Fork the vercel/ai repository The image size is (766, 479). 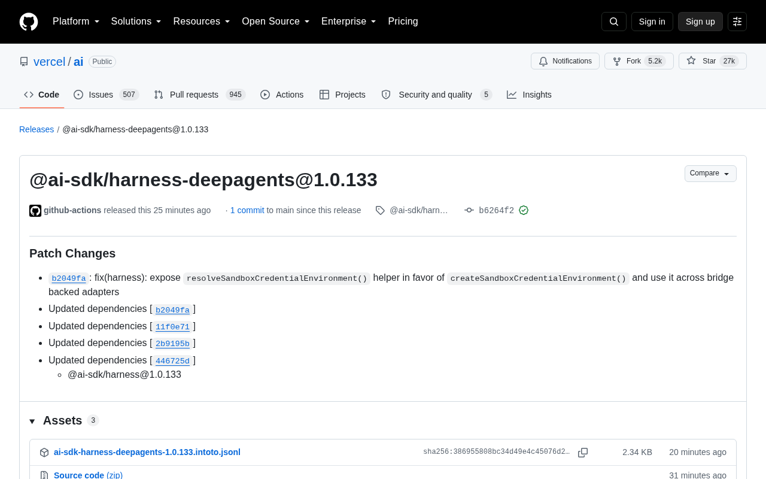coord(639,61)
